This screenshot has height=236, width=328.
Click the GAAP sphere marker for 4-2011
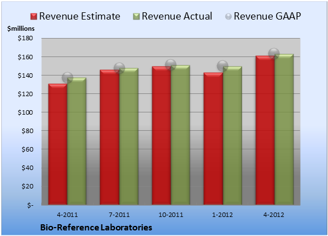[x=67, y=78]
